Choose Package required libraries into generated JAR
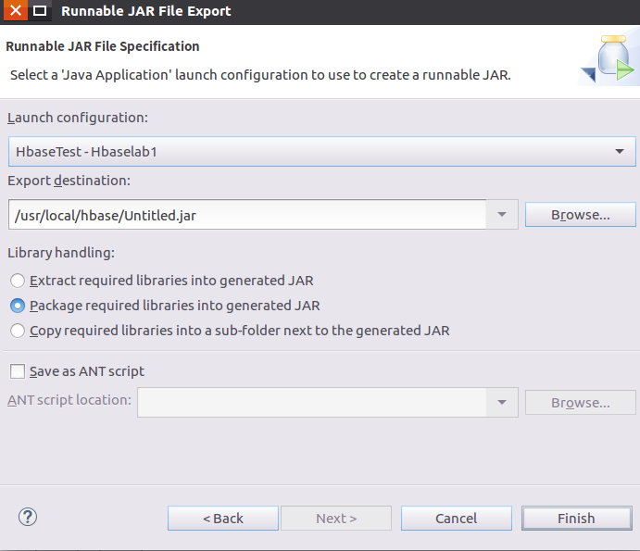640x551 pixels. [x=18, y=305]
